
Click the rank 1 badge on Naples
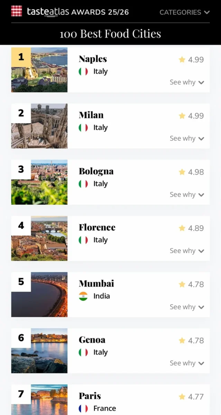[x=21, y=57]
